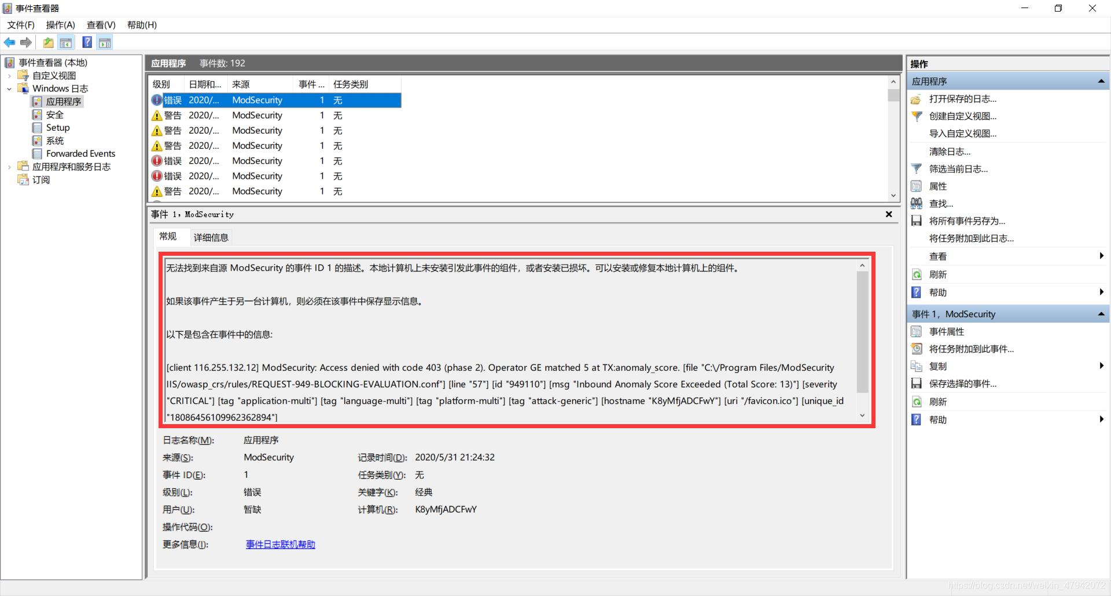Click the event list scroll-down arrow
Viewport: 1111px width, 596px height.
tap(893, 196)
